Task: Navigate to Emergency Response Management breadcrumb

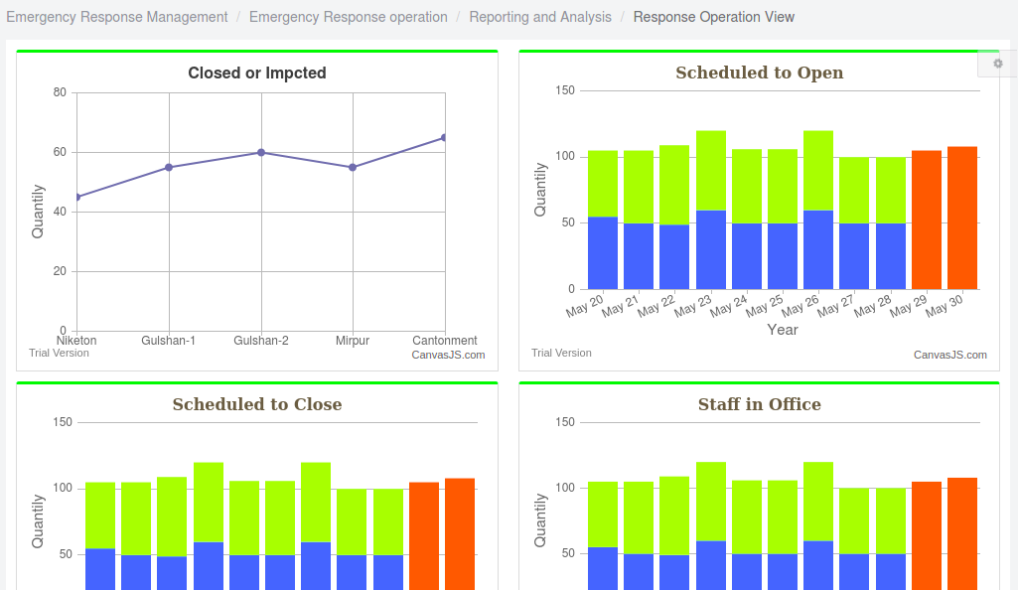Action: click(x=116, y=17)
